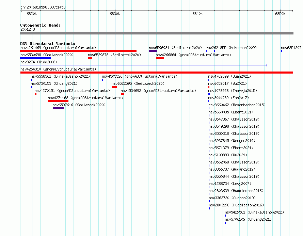303x236 pixels.
Task: Click the red mark under nsv4534692
Action: click(123, 94)
